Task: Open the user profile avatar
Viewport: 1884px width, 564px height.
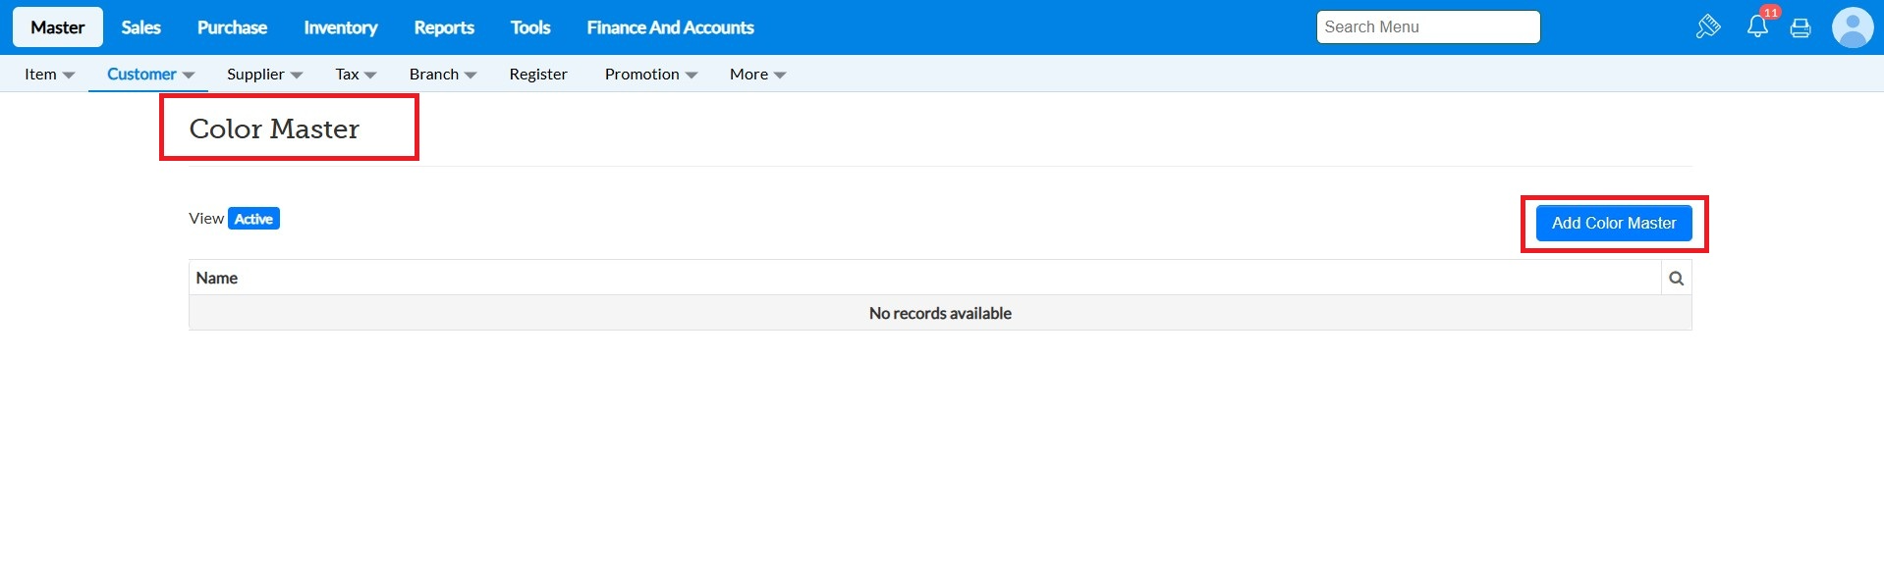Action: pos(1853,27)
